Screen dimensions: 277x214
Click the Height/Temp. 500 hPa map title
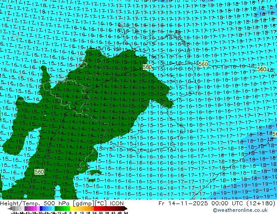[62, 203]
